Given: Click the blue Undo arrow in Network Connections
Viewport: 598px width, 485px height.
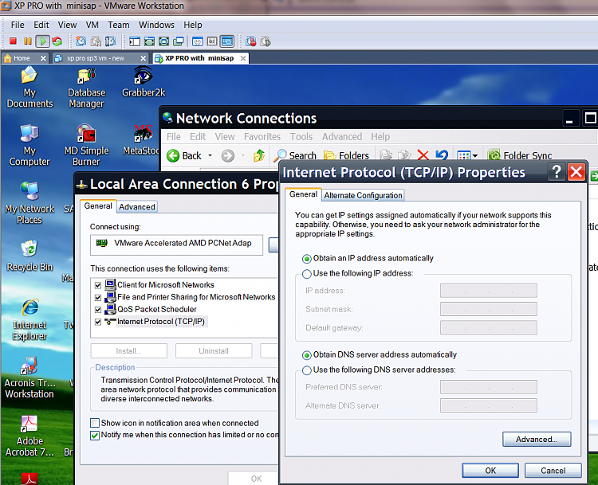Looking at the screenshot, I should coord(442,155).
